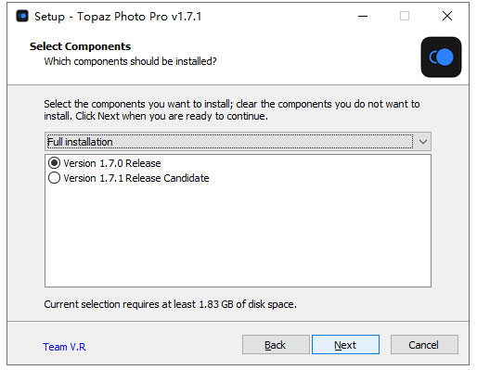Click the Full installation combo box field
The height and width of the screenshot is (370, 477).
tap(238, 142)
